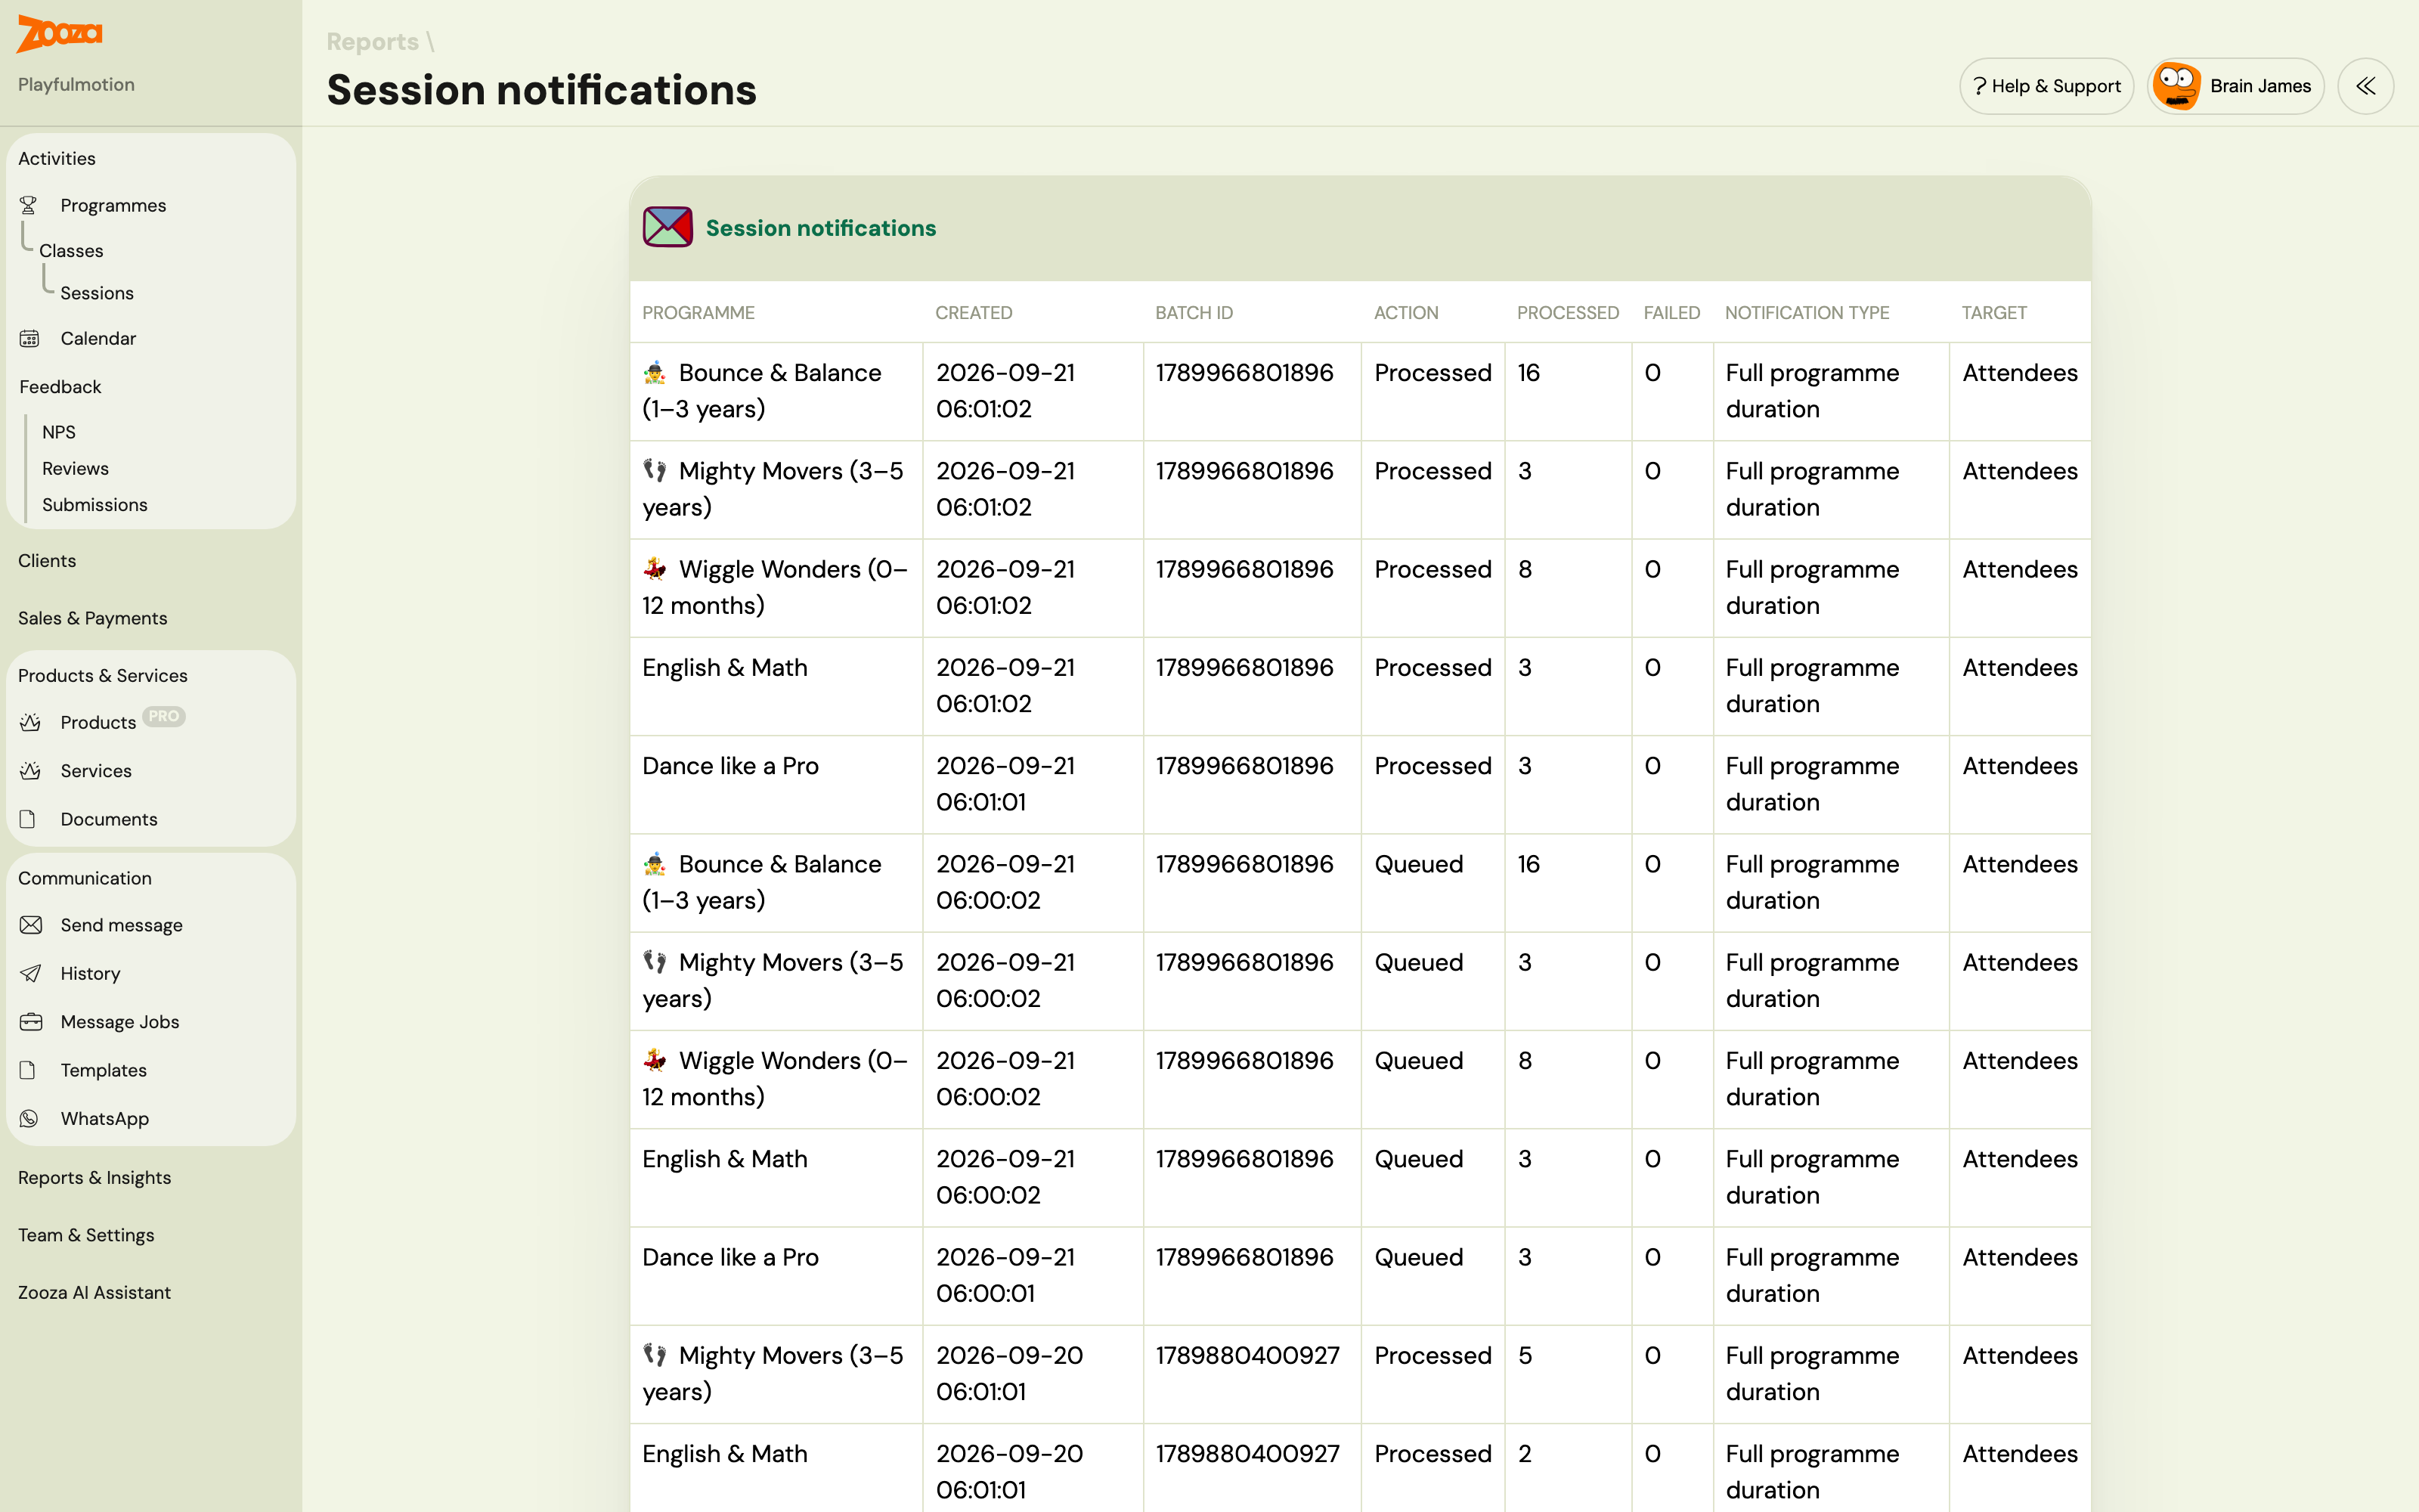Click the NOTIFICATION TYPE column header

click(1807, 312)
